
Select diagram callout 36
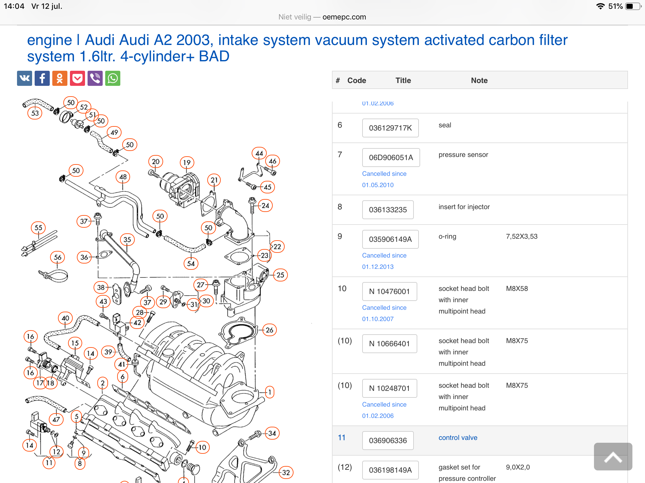click(x=84, y=257)
